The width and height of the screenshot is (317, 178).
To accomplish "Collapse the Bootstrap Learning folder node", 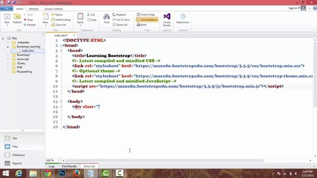I will 8,46.
